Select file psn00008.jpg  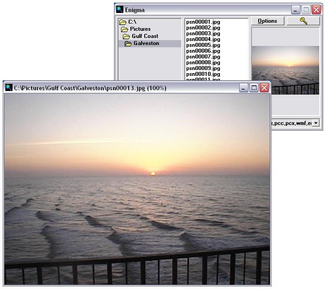[203, 62]
